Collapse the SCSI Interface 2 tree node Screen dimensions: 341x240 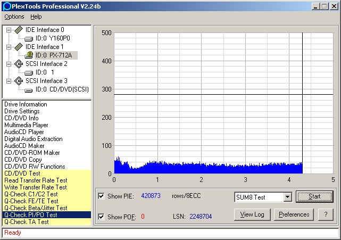click(x=9, y=64)
